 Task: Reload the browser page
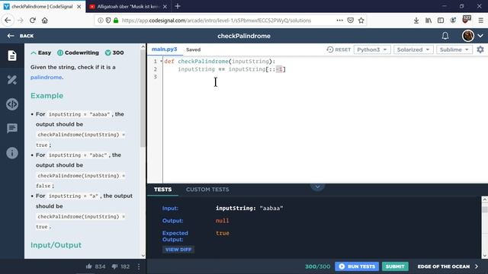[32, 21]
